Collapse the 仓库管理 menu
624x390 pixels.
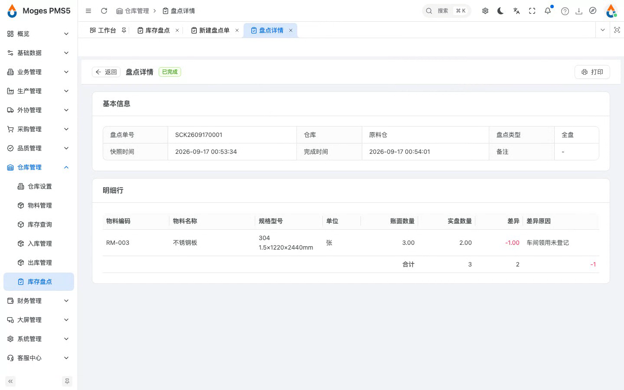pyautogui.click(x=39, y=167)
